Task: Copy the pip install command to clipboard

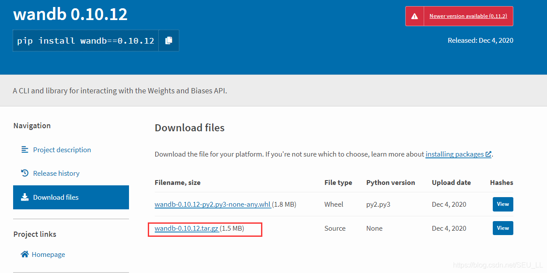Action: 169,41
